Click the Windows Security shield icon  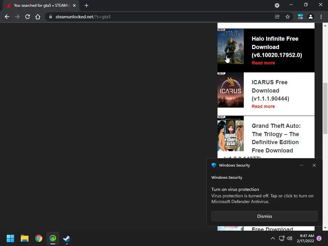coord(214,165)
